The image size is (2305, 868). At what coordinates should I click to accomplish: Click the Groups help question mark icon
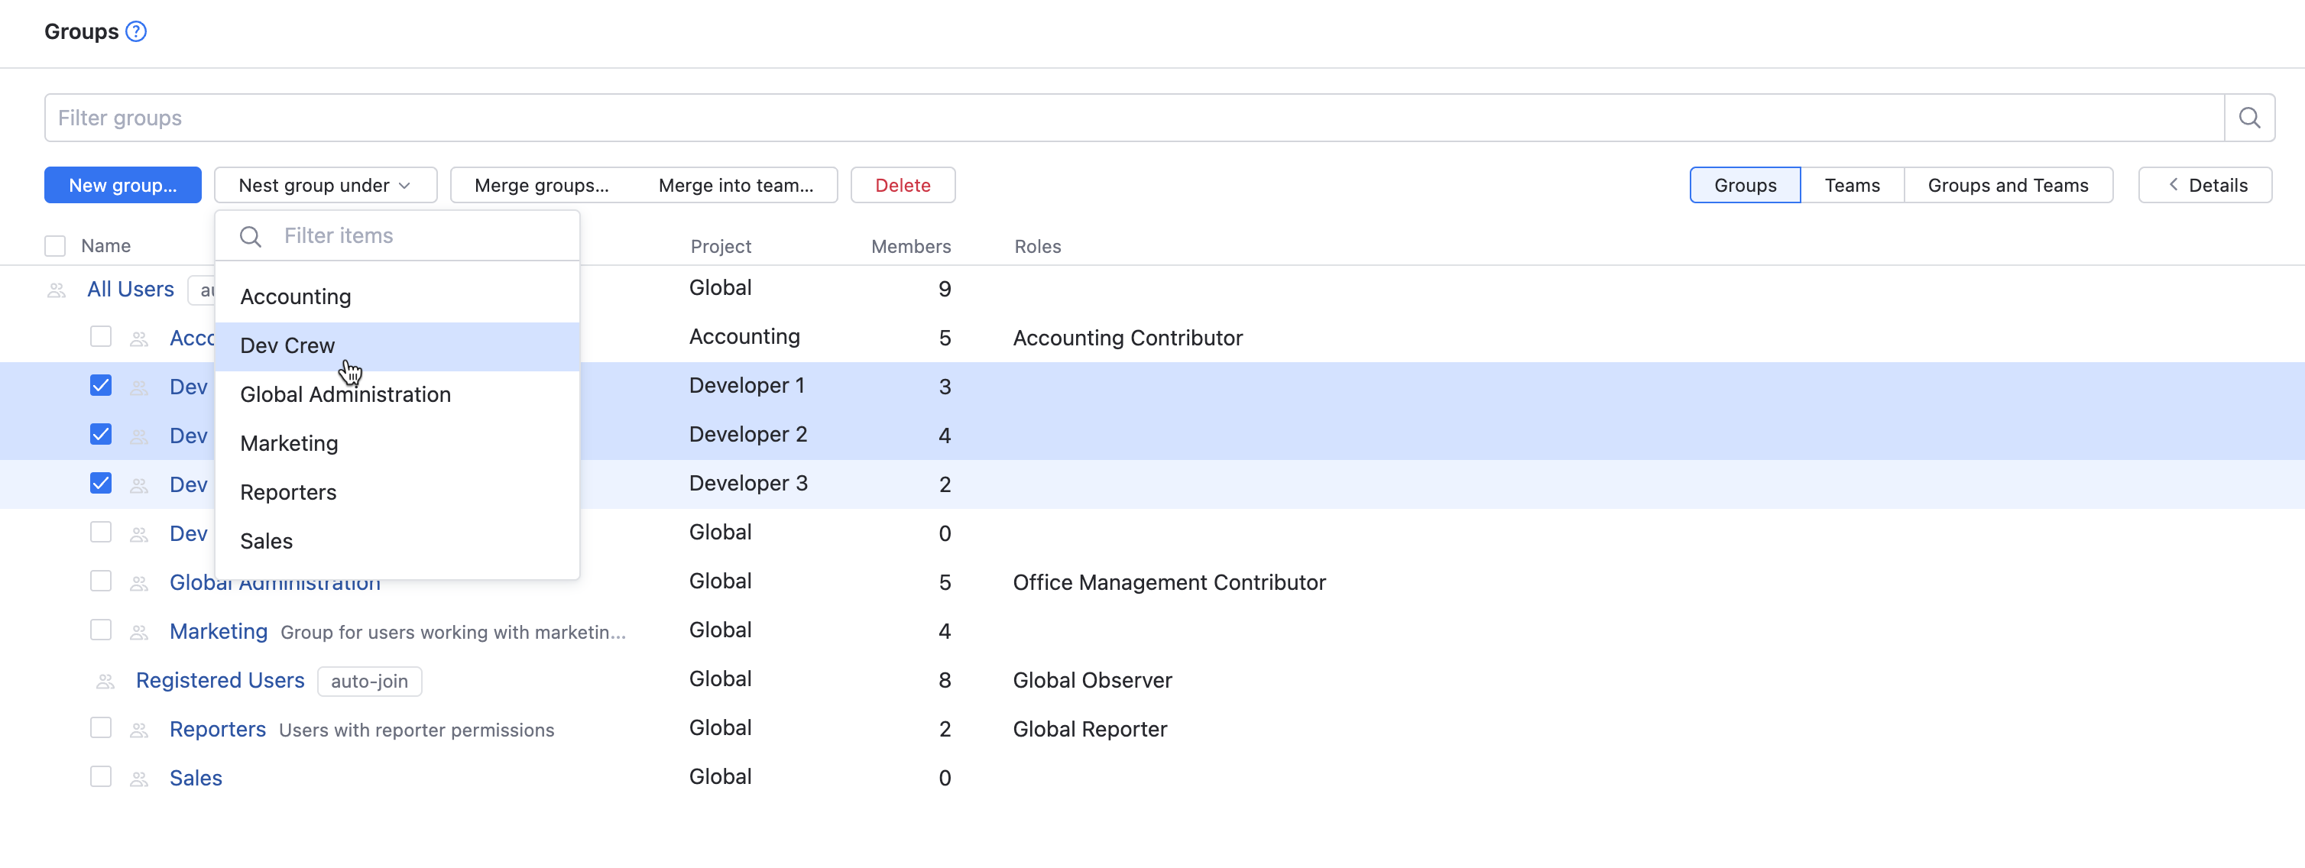point(136,31)
